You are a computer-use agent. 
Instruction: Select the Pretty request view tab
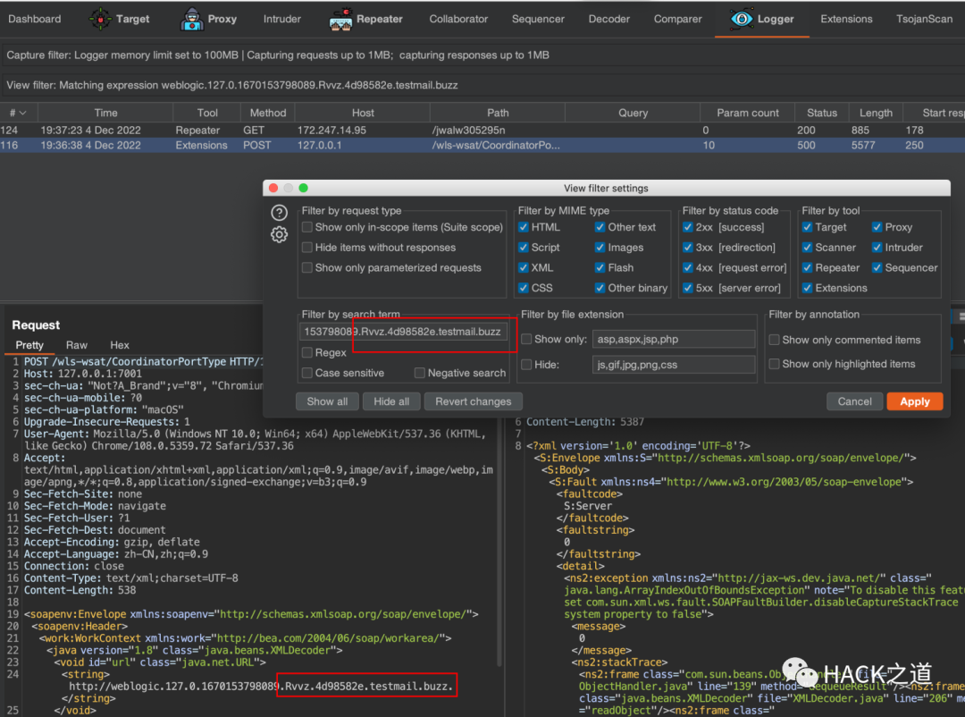[29, 345]
